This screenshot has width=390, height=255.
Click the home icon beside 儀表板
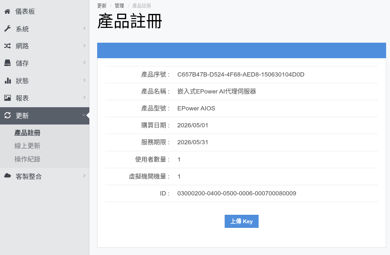click(x=7, y=11)
